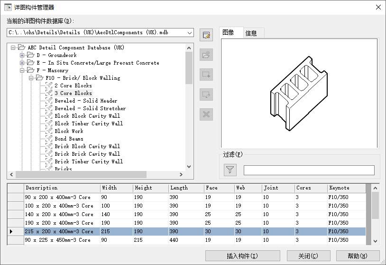
Task: Close the 详图构件管理器 dialog
Action: [x=378, y=7]
